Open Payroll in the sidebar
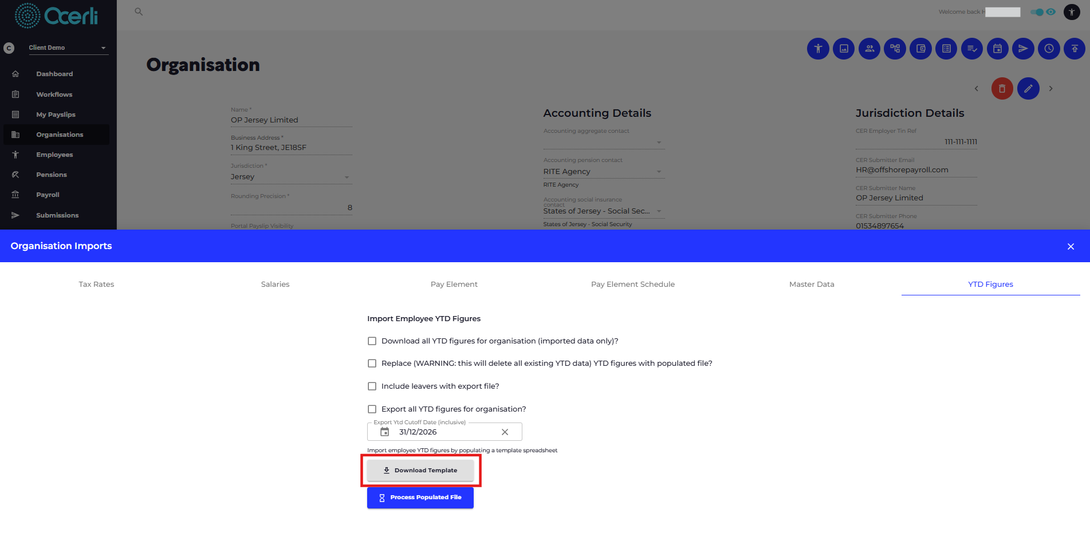 point(56,195)
